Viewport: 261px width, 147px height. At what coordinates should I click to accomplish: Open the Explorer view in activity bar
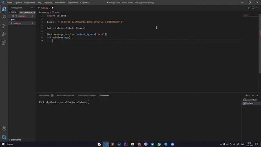point(4,9)
